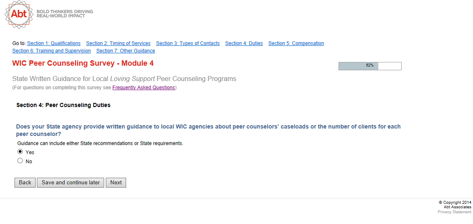Open the Frequently Asked Questions link

(144, 88)
